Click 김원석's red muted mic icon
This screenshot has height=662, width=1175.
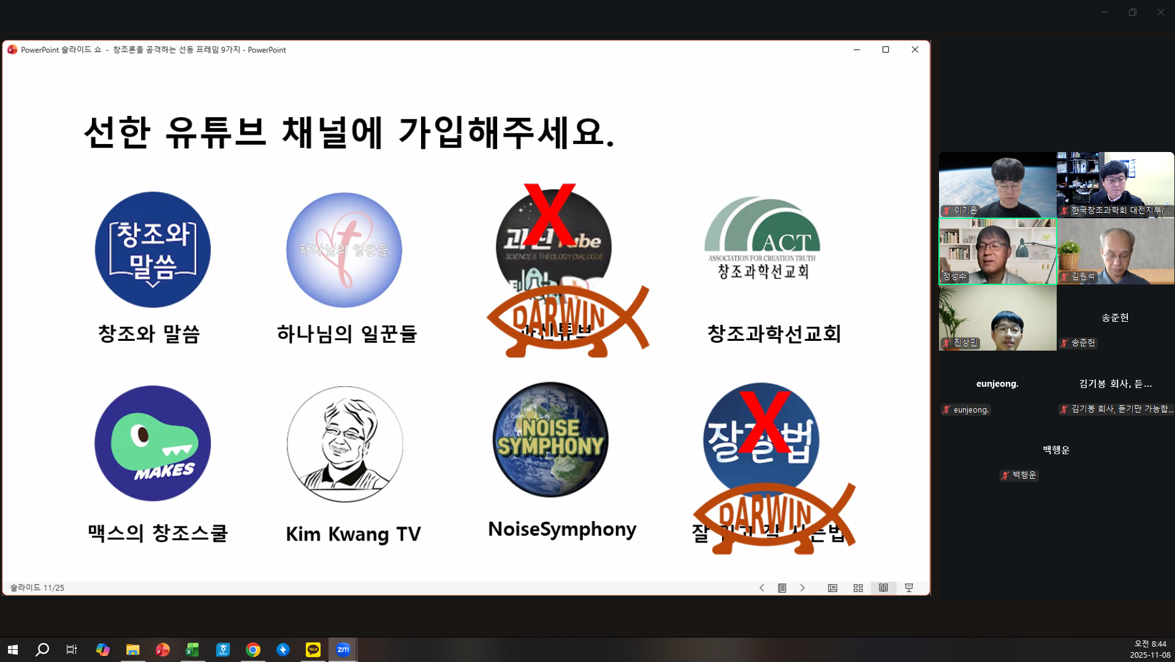(1065, 276)
